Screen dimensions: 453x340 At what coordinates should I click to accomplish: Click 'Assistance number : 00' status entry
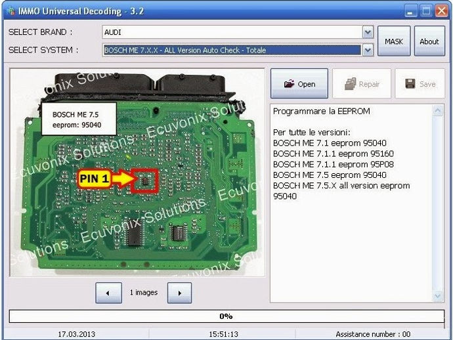[x=373, y=334]
